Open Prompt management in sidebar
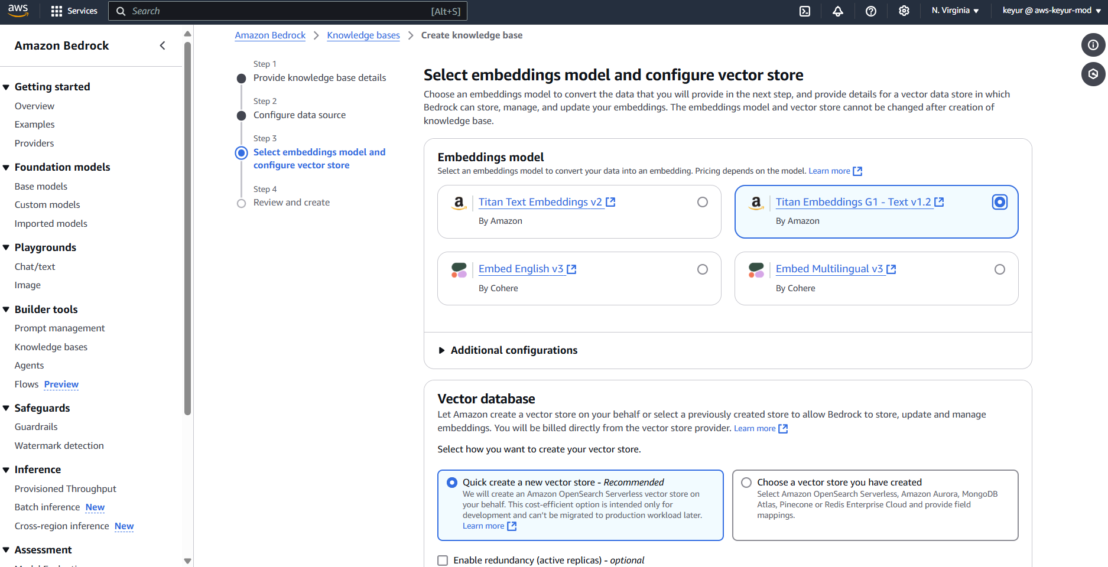1108x567 pixels. point(60,328)
